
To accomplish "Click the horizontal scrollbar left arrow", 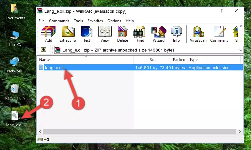I will (x=40, y=131).
